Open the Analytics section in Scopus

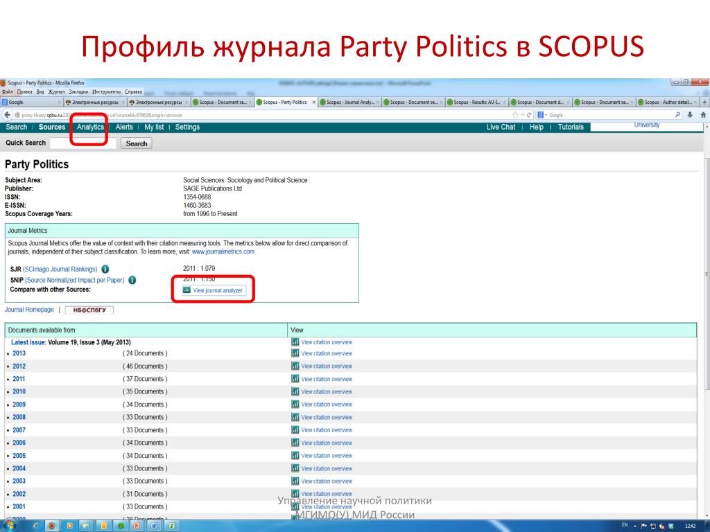90,127
